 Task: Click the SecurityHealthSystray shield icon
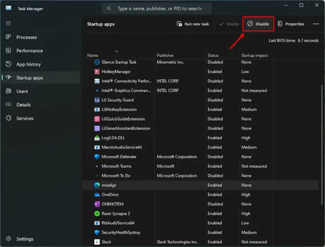(97, 232)
